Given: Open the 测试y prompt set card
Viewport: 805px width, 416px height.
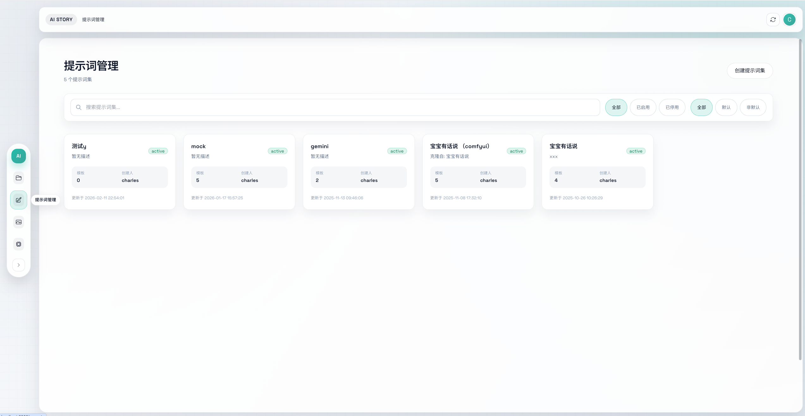Looking at the screenshot, I should [120, 172].
